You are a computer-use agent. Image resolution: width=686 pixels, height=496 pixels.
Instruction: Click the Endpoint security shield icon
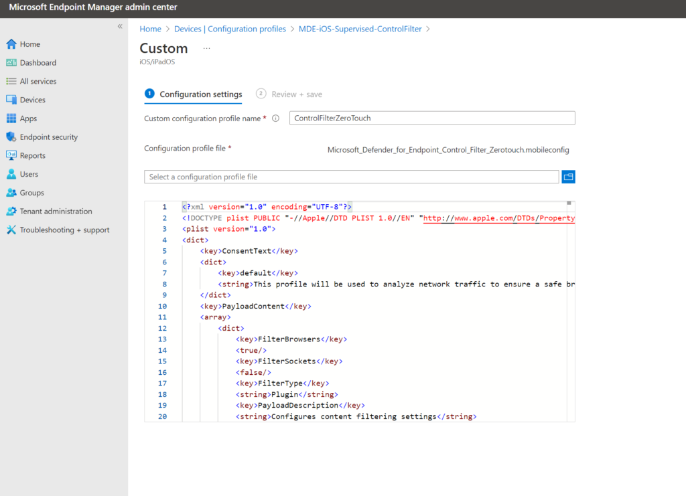click(x=11, y=137)
